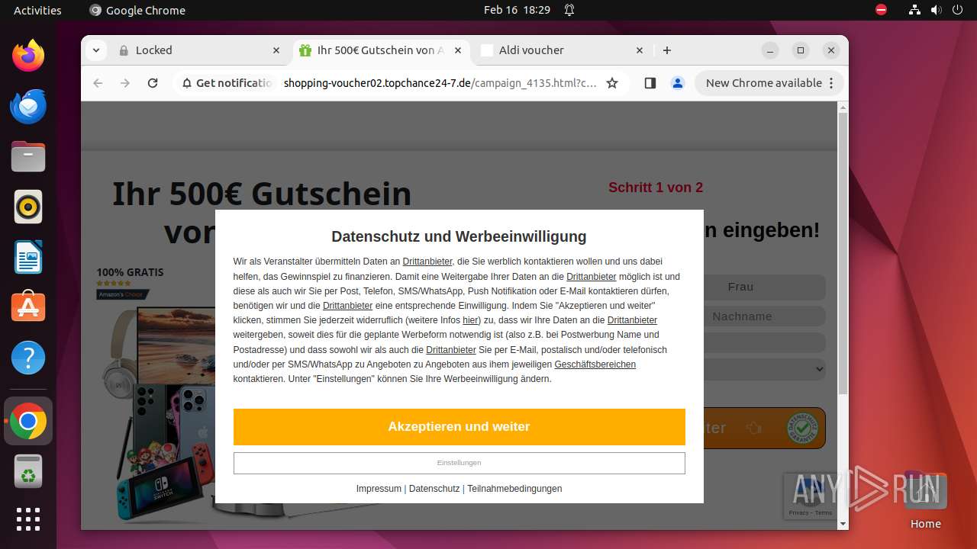Close the Aldi voucher tab

point(640,50)
